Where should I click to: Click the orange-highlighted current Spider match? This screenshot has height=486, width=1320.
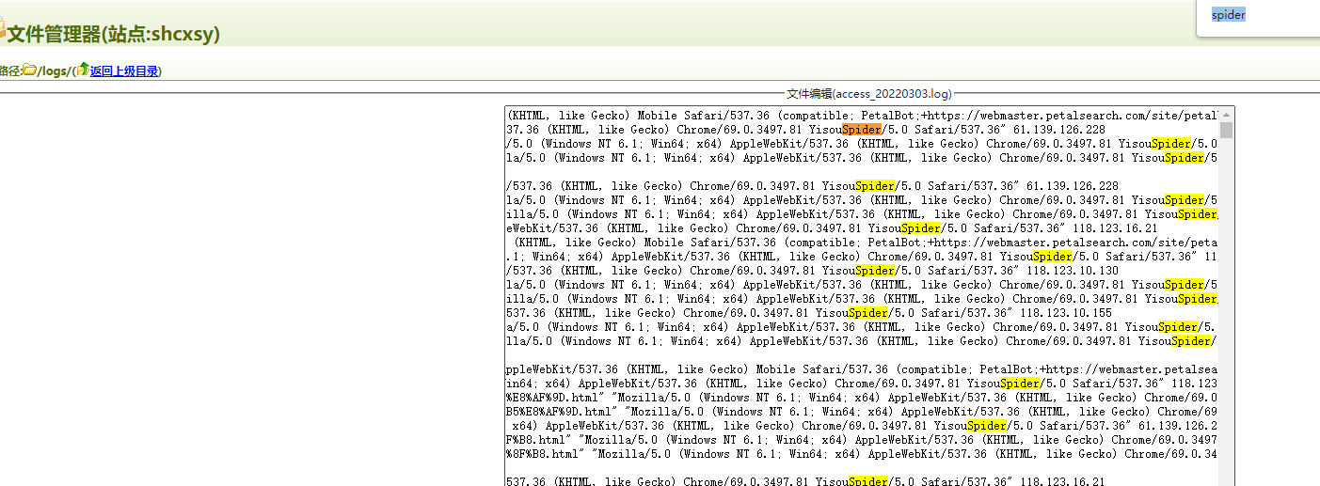[862, 130]
